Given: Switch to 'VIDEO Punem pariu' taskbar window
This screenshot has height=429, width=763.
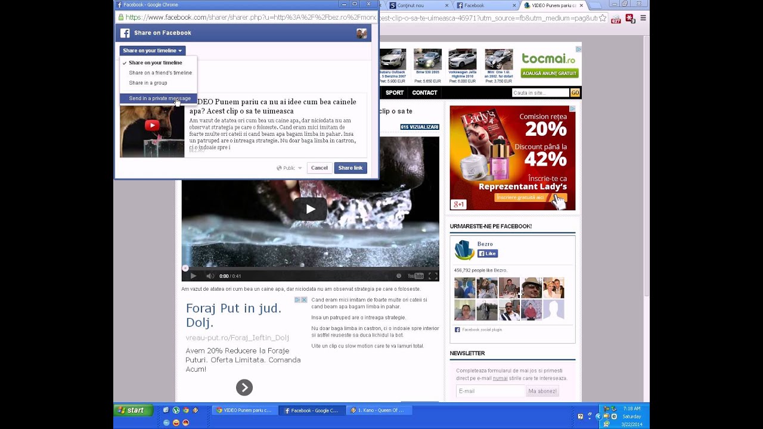Looking at the screenshot, I should coord(244,410).
